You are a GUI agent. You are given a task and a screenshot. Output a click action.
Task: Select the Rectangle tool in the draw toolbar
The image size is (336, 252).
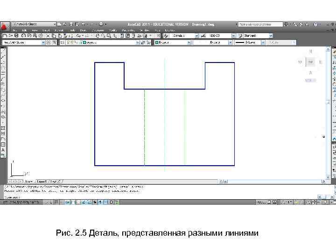[x=3, y=73]
